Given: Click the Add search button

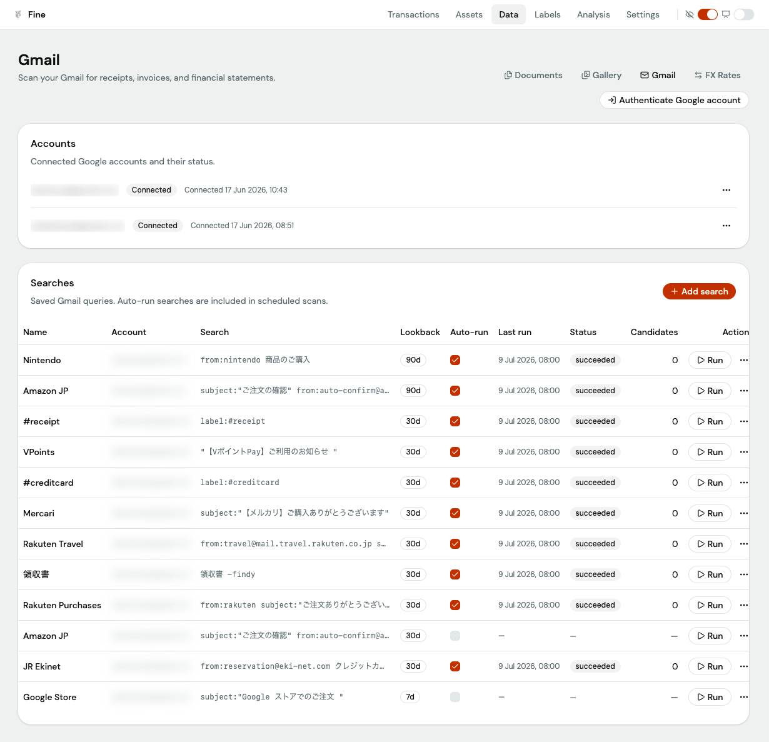Looking at the screenshot, I should [699, 291].
